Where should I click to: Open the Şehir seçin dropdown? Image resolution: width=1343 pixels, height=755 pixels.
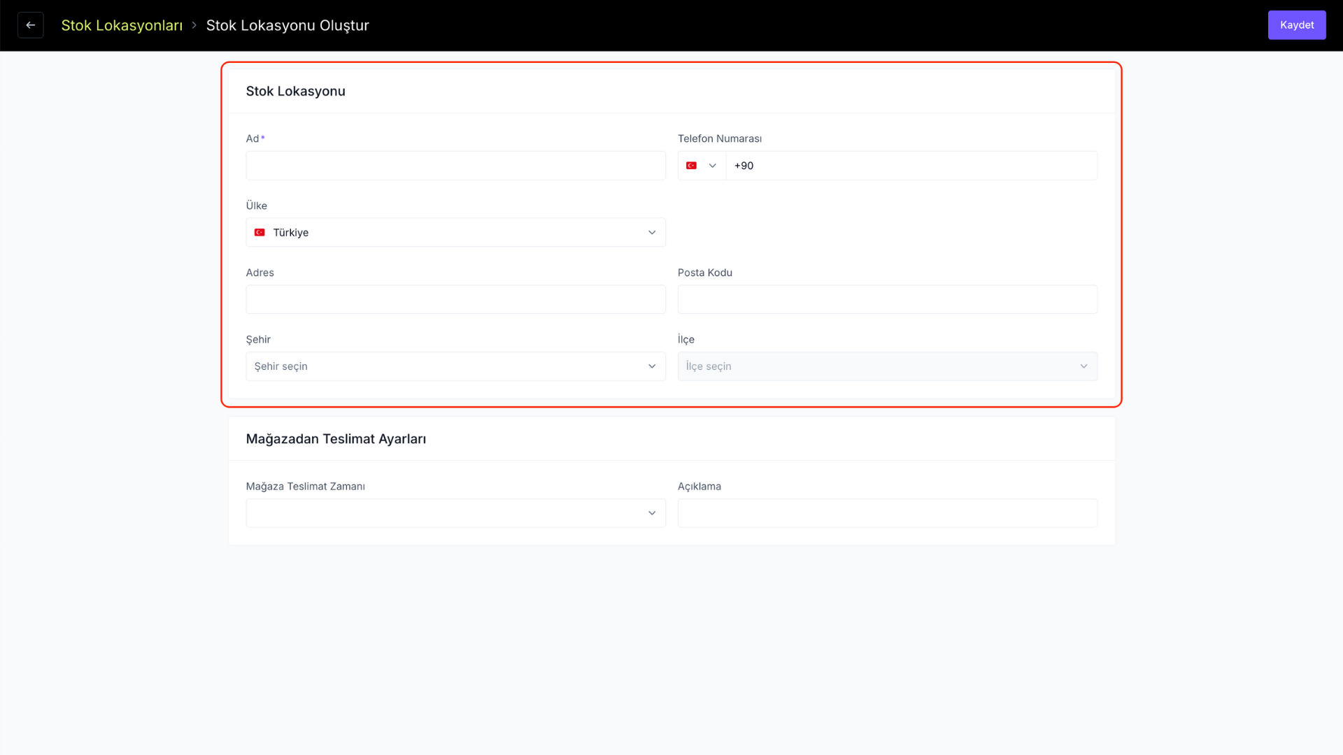455,366
